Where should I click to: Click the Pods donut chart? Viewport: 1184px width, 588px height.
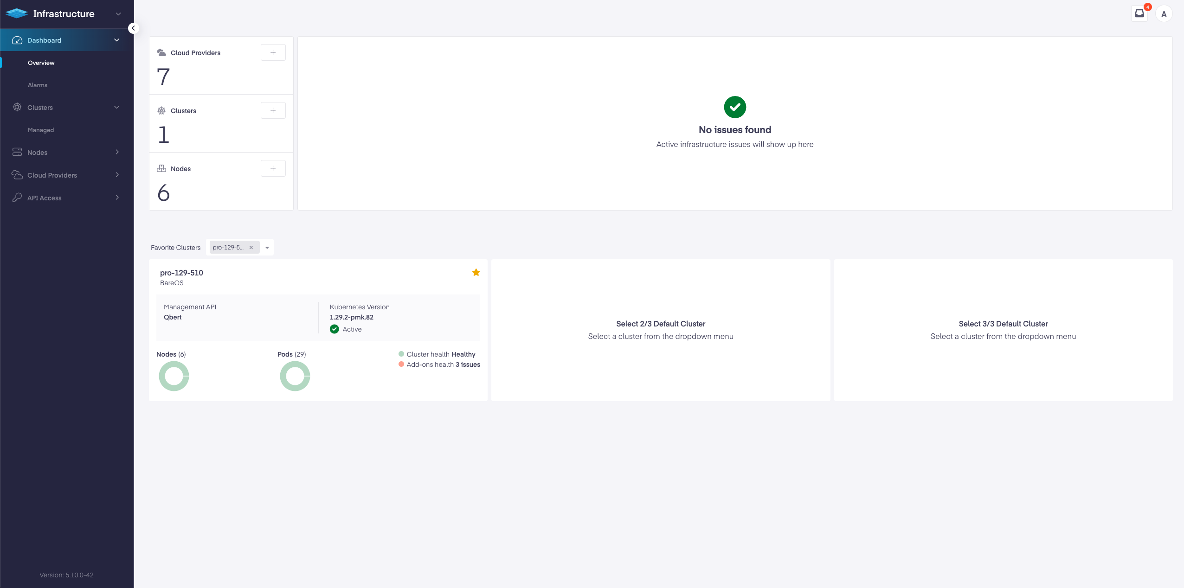(x=295, y=376)
